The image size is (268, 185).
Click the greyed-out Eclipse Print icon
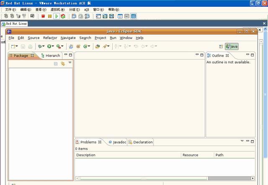(30, 47)
